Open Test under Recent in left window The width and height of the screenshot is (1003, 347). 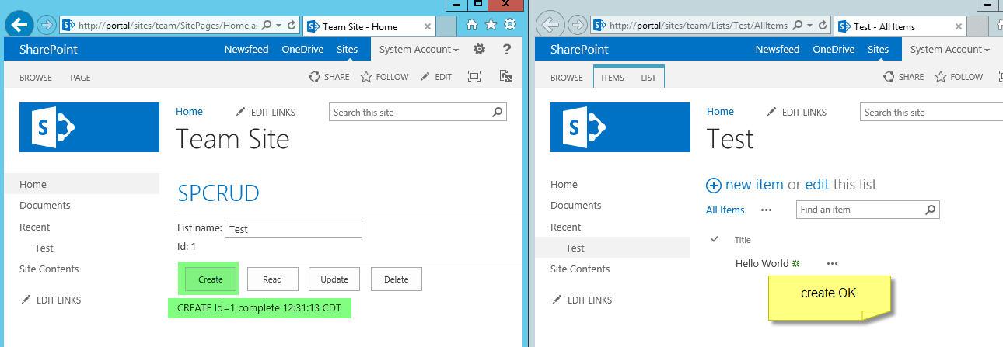[44, 248]
